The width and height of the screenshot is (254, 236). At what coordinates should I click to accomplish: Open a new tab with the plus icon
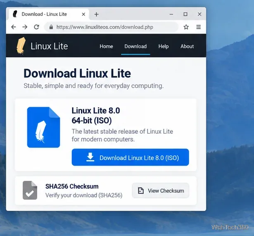pyautogui.click(x=96, y=14)
